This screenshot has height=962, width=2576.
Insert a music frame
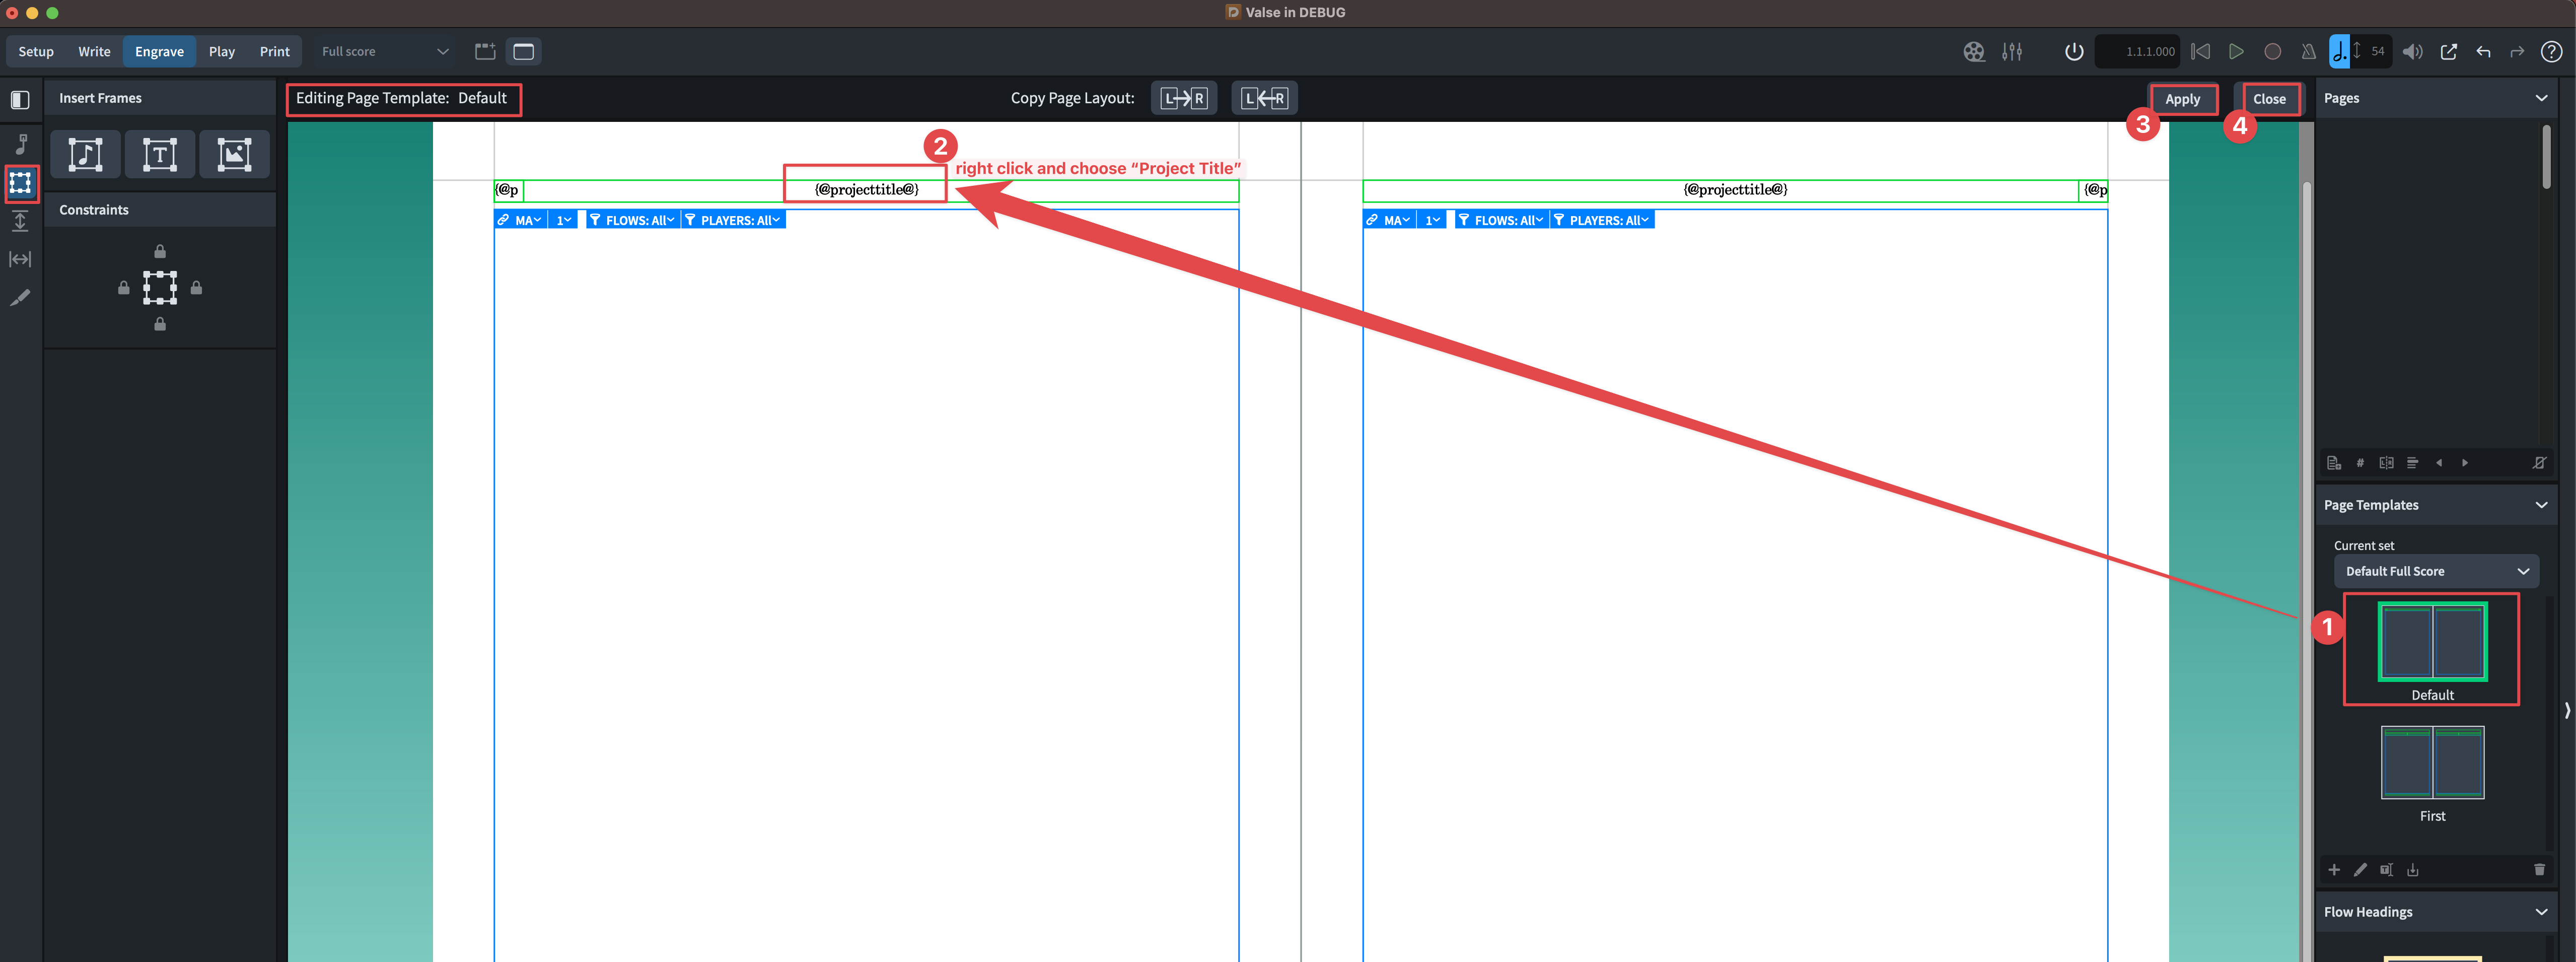click(85, 154)
